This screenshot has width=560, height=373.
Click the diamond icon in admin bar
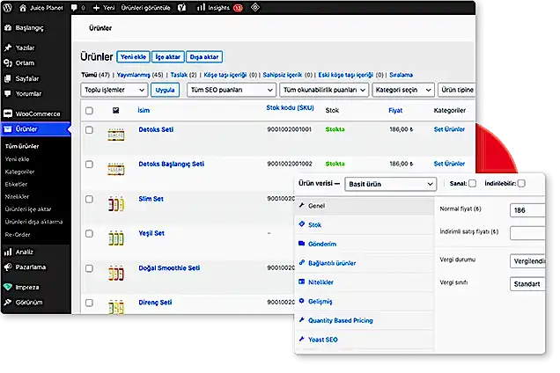[255, 8]
